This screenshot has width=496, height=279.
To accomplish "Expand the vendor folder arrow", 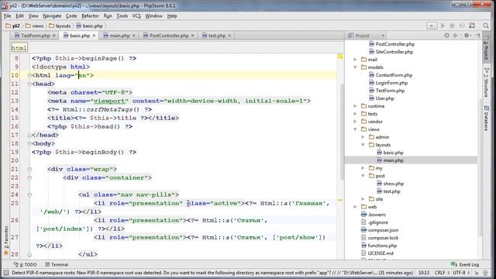I will [355, 122].
